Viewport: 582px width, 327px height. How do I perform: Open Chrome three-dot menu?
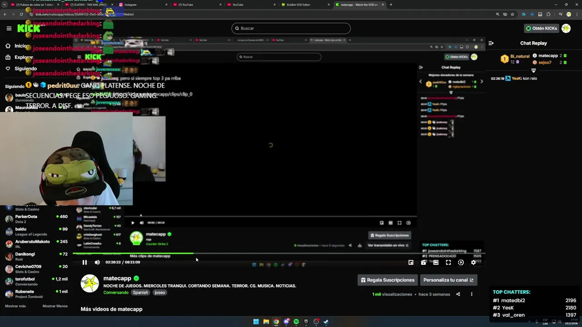click(x=577, y=14)
